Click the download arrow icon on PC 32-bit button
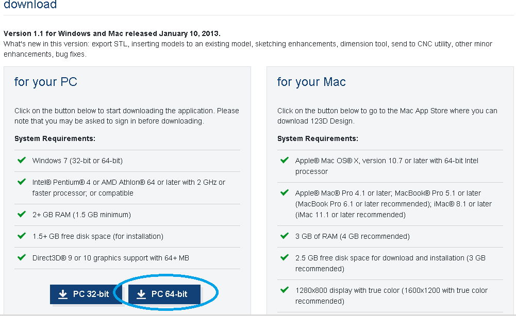The height and width of the screenshot is (316, 516). pyautogui.click(x=63, y=294)
